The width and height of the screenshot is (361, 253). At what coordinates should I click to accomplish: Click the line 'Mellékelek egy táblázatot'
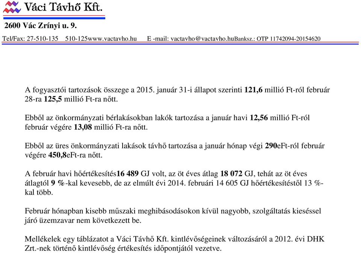pyautogui.click(x=174, y=239)
